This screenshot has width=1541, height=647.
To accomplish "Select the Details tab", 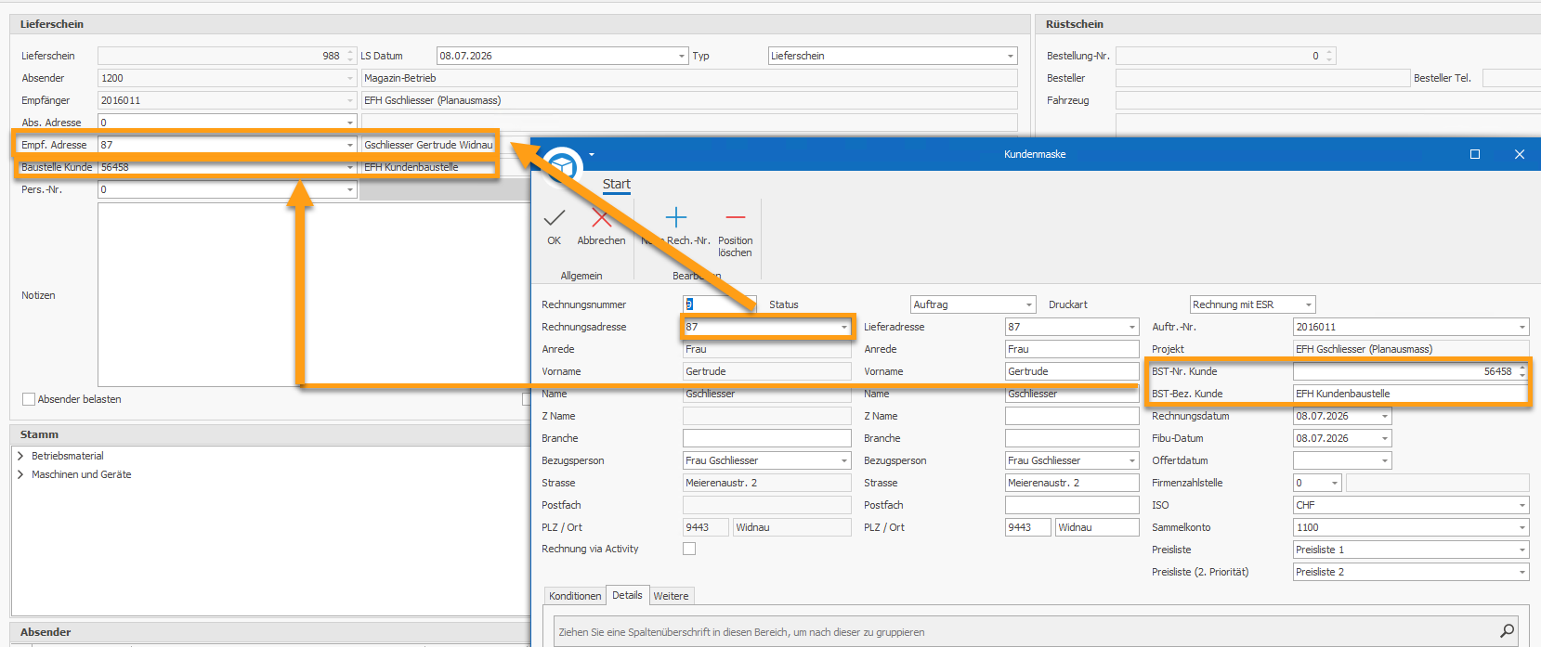I will coord(627,595).
